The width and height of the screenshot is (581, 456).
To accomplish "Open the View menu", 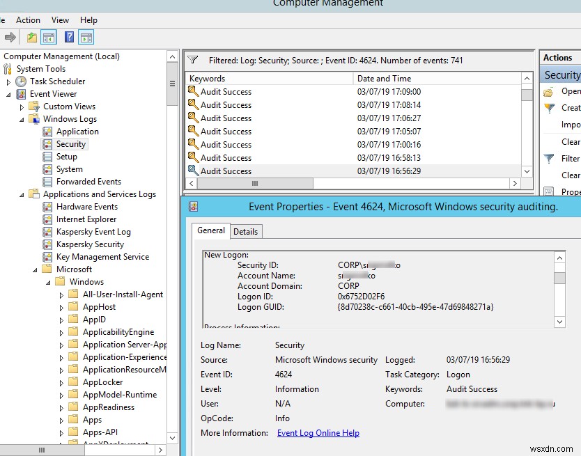I will point(60,19).
